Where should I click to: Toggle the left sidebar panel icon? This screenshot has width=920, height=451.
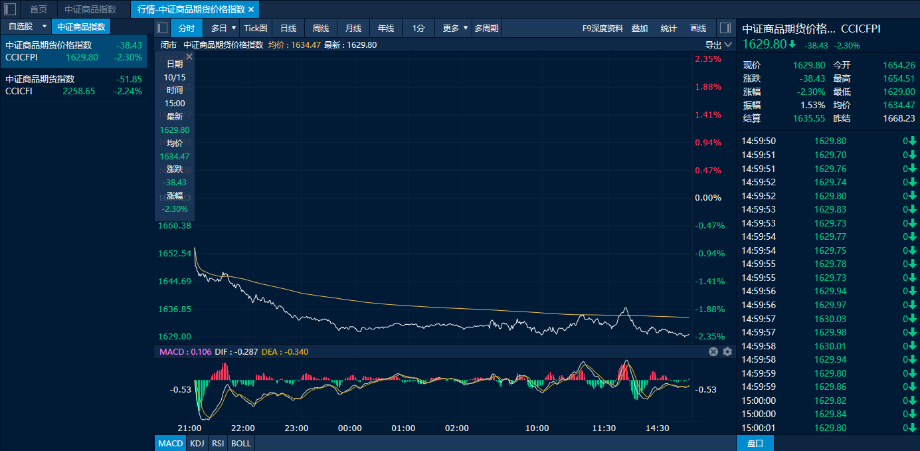click(x=10, y=9)
